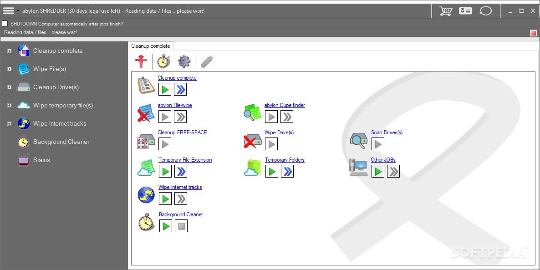This screenshot has width=540, height=270.
Task: Start Wipe Internet tracks green play button
Action: tap(166, 199)
